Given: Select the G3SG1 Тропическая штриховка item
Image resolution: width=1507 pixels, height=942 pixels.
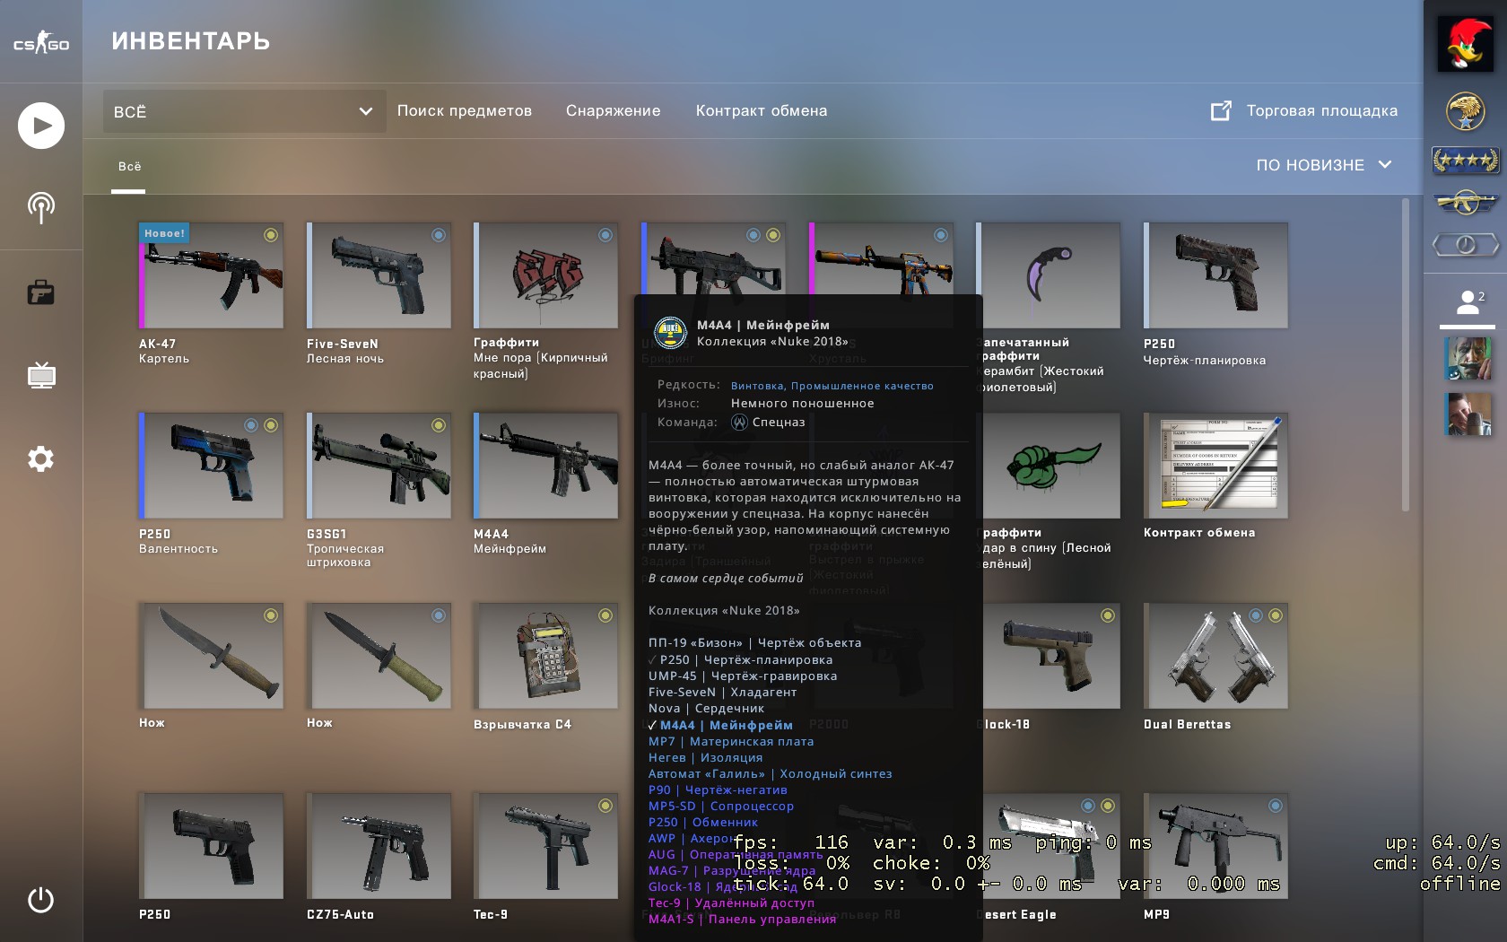Looking at the screenshot, I should pos(379,466).
